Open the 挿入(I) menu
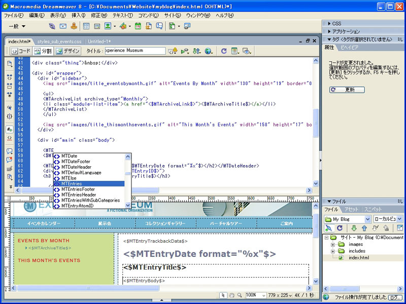 [x=79, y=16]
